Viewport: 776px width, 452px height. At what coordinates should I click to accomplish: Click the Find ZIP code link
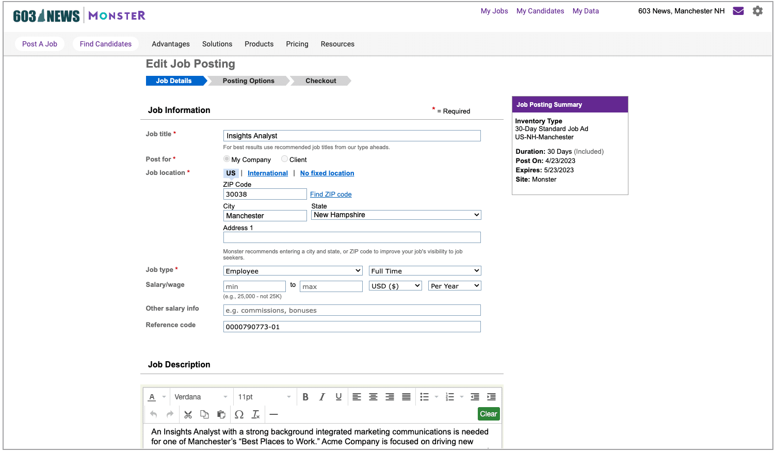pos(331,195)
